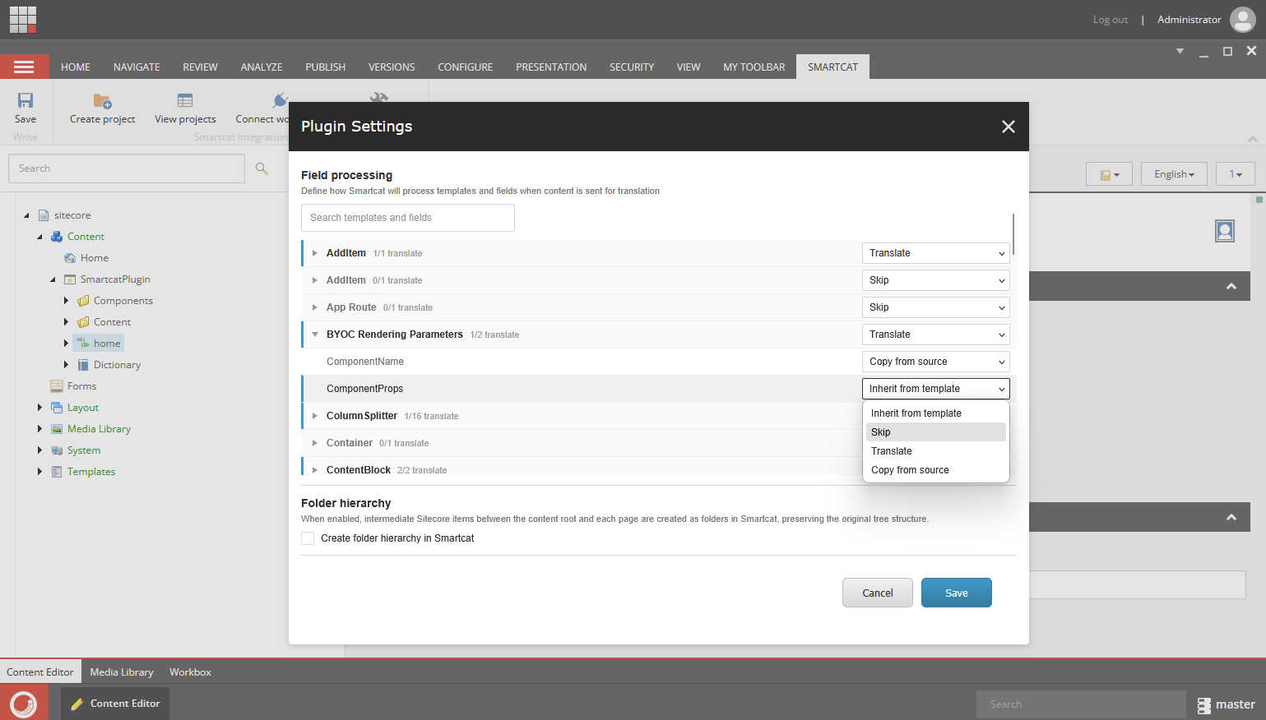Viewport: 1266px width, 720px height.
Task: Select the ComponentProps field row label
Action: [x=365, y=389]
